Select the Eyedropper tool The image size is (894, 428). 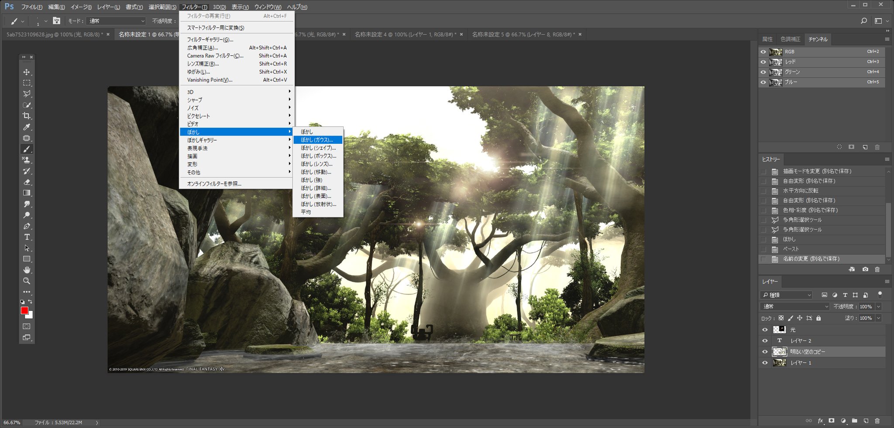(x=27, y=127)
